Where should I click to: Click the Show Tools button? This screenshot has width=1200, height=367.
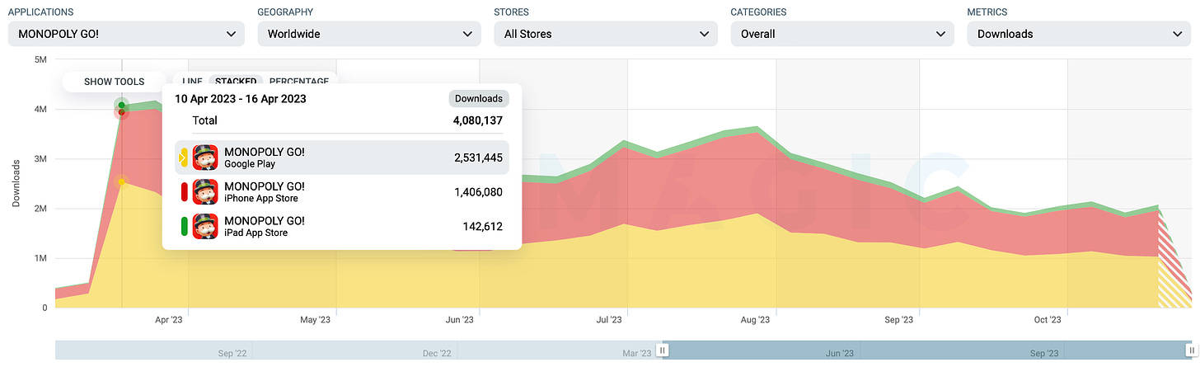coord(114,82)
